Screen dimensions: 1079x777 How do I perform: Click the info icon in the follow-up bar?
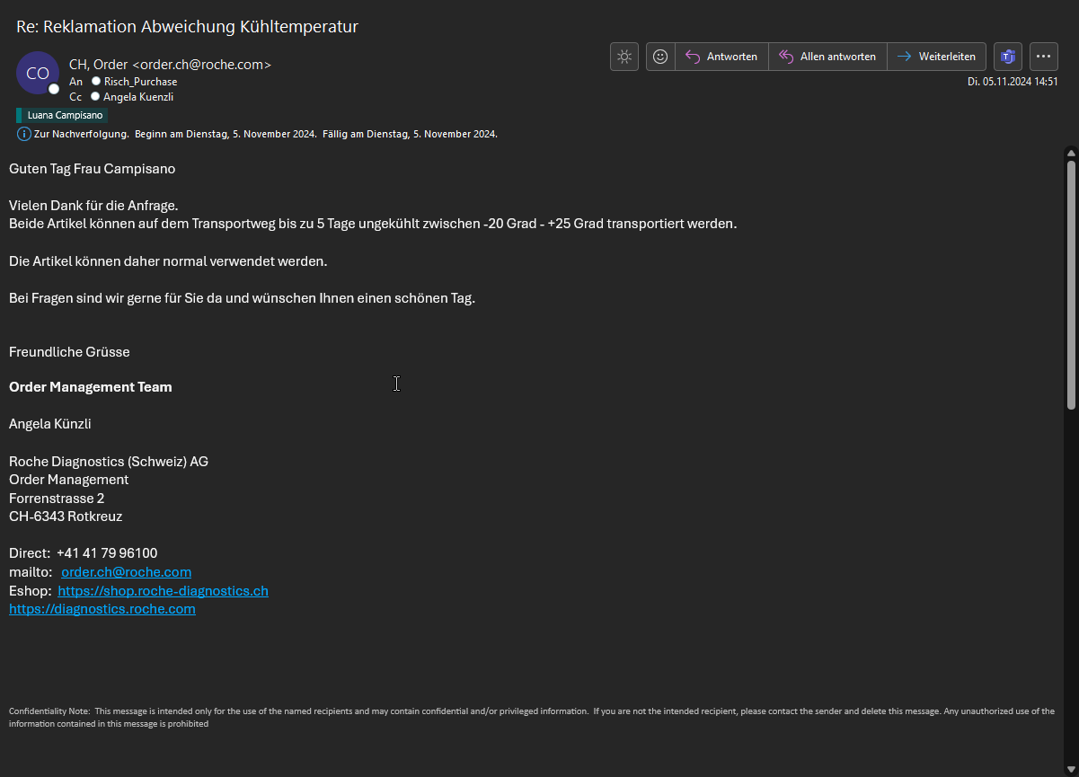pos(24,134)
